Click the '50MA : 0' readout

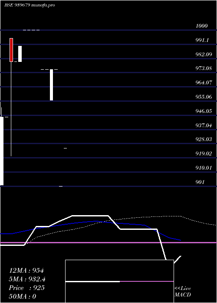click(23, 297)
